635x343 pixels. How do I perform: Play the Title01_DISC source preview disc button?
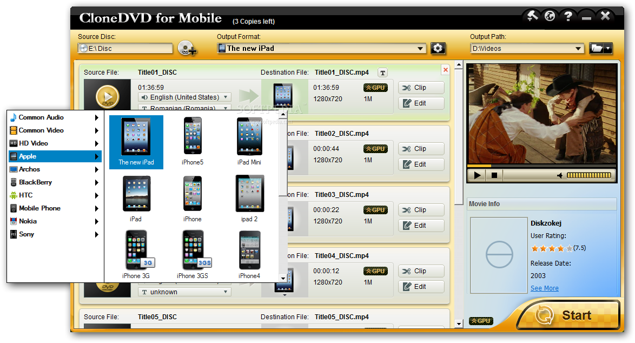pos(107,97)
